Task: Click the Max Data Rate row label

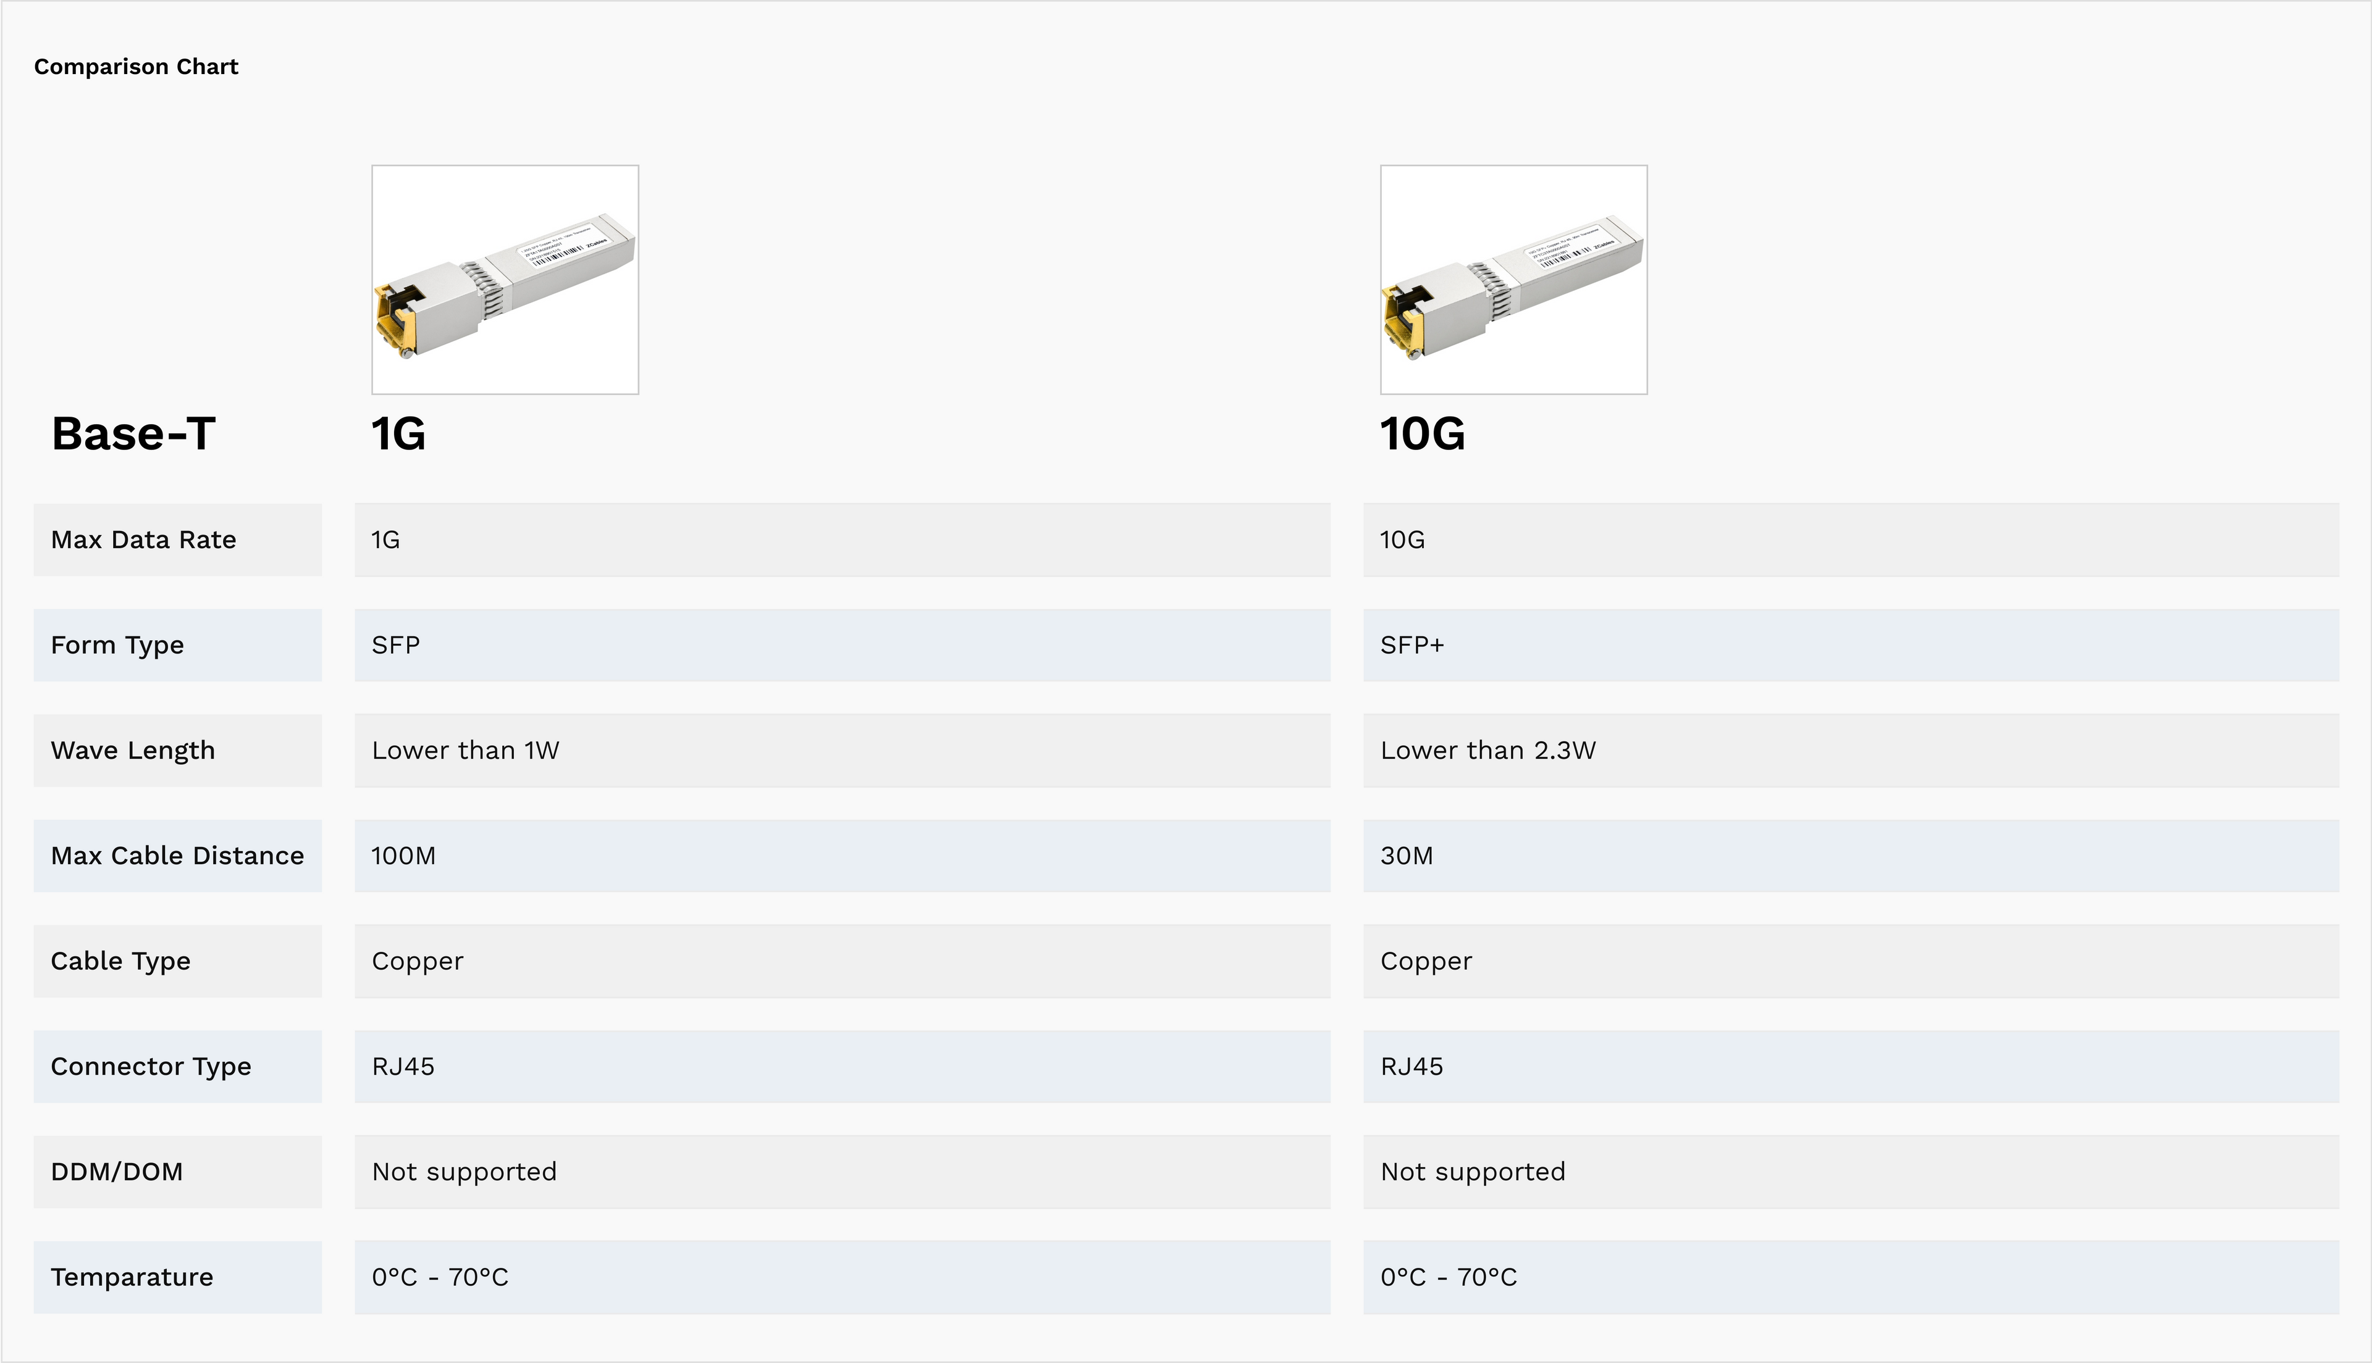Action: tap(143, 540)
